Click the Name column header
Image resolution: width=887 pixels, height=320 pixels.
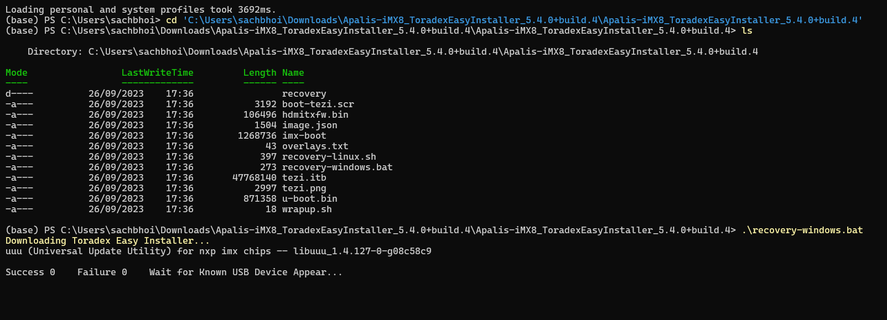(x=293, y=73)
